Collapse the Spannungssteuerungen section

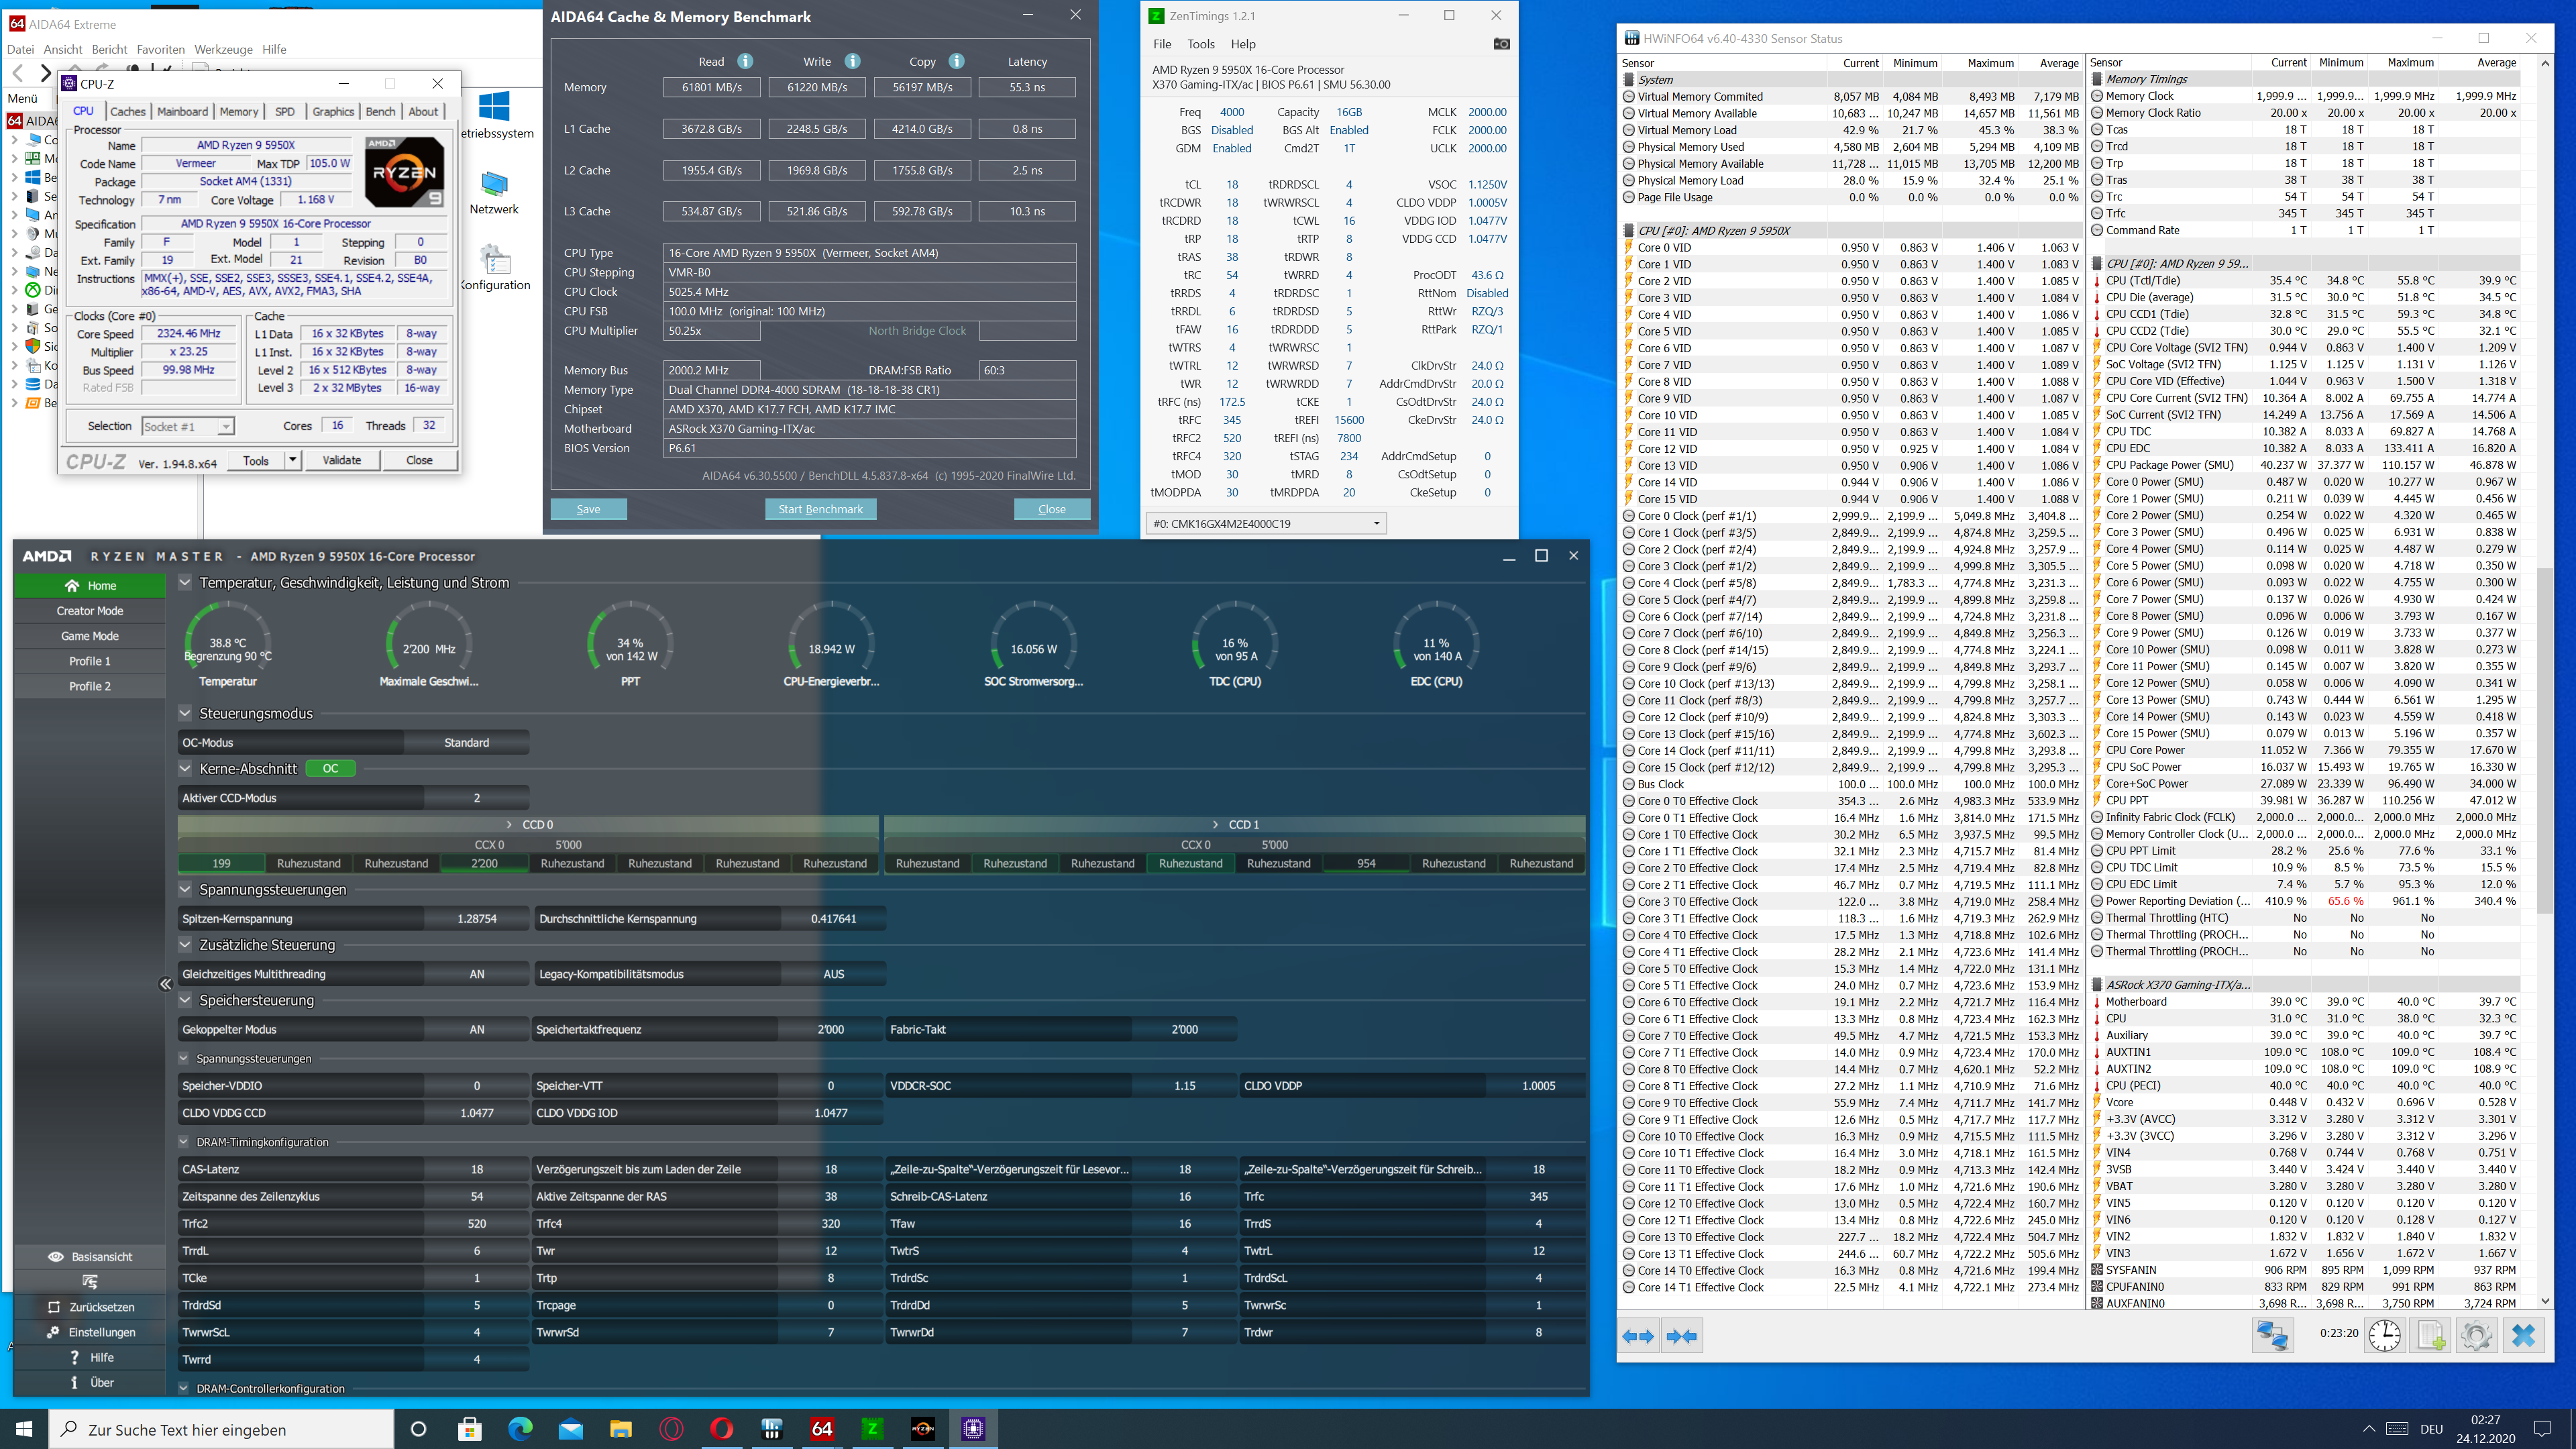(x=185, y=889)
